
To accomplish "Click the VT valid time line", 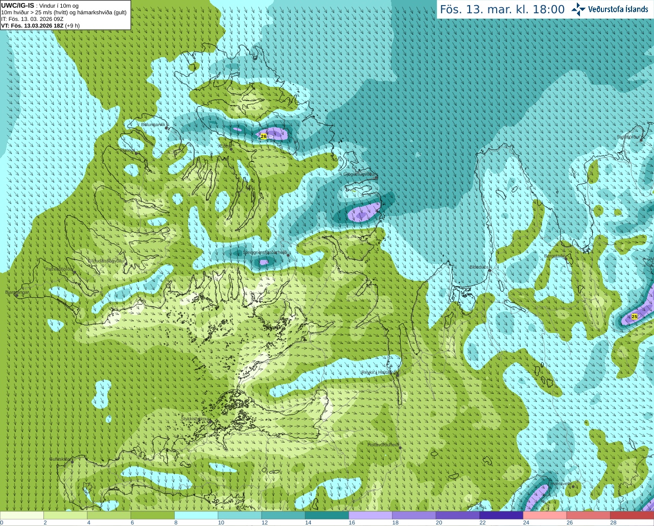I will (x=40, y=25).
